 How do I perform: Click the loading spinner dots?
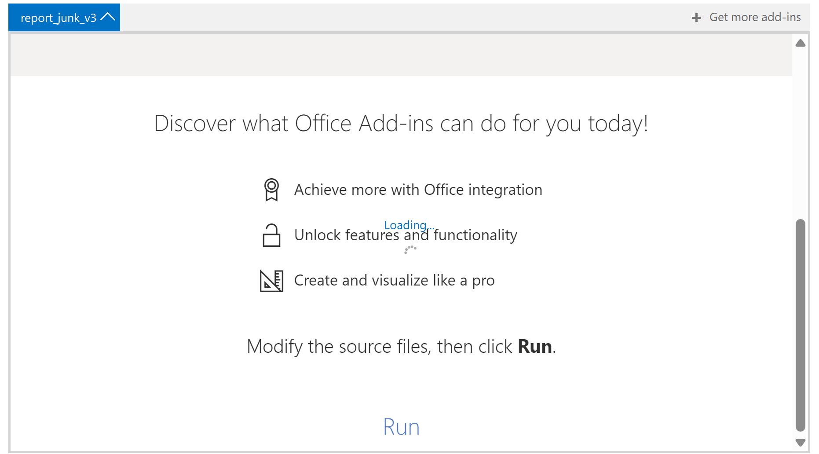pyautogui.click(x=410, y=249)
